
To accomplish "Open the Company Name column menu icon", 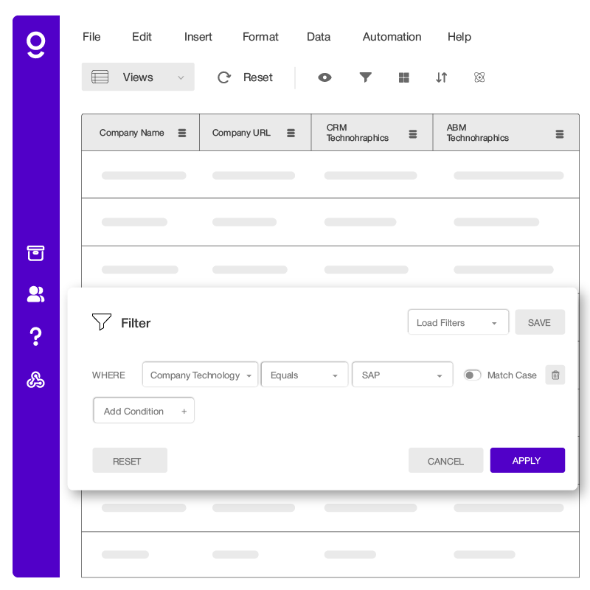I will pos(182,133).
